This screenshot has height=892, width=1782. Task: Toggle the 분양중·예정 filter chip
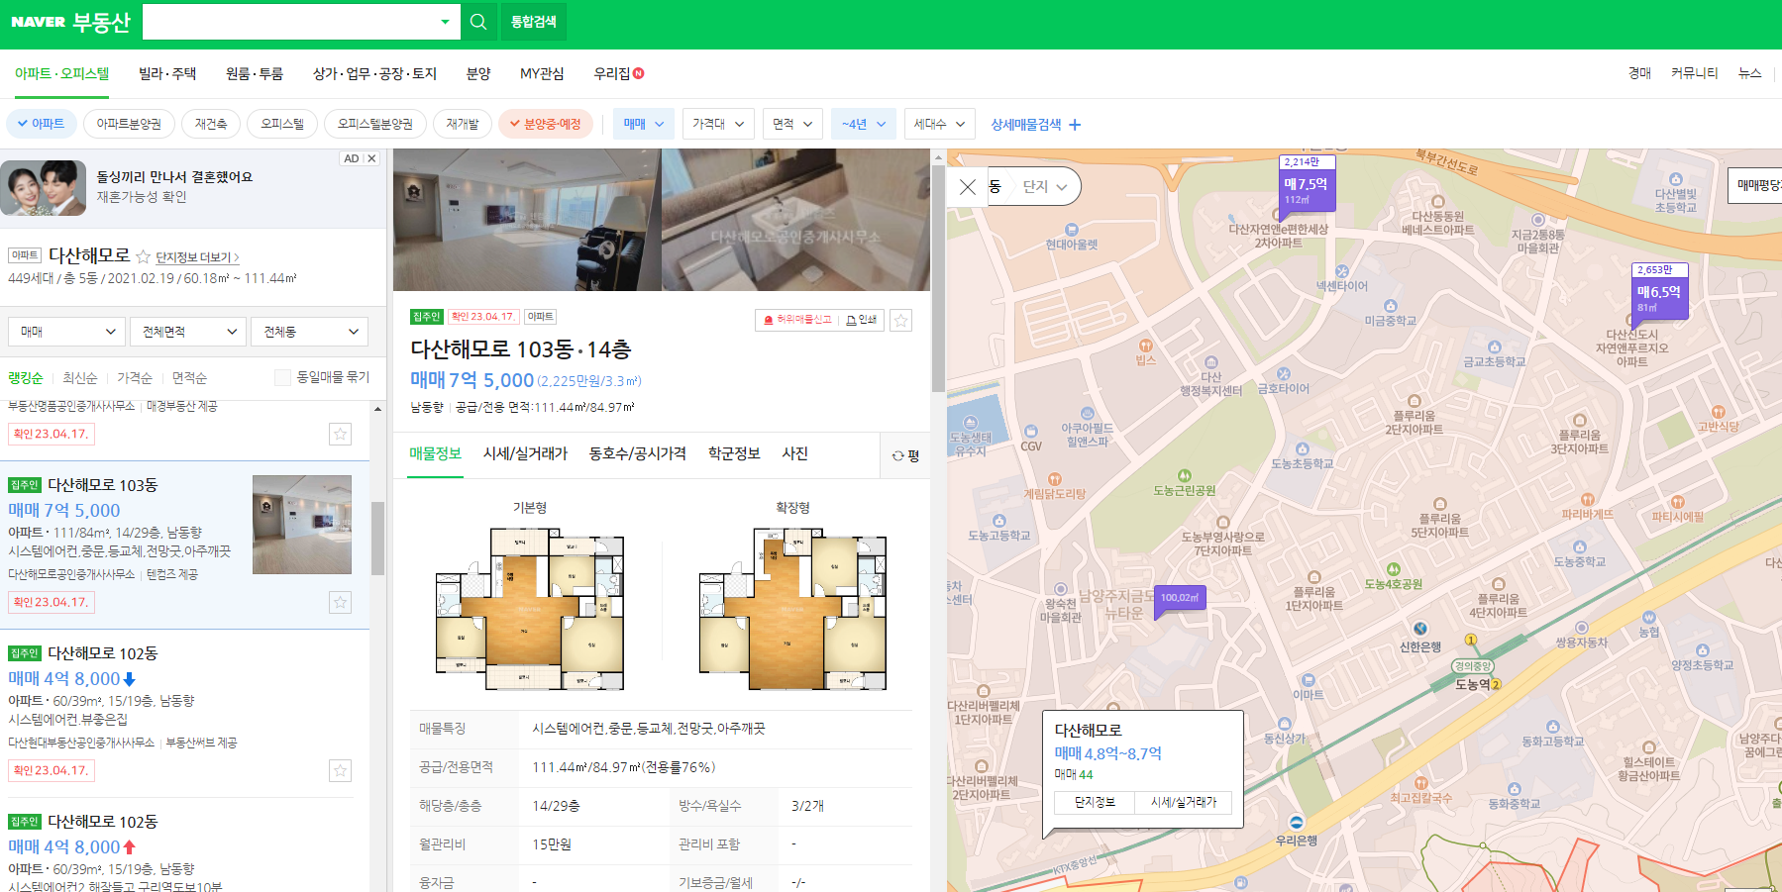point(545,124)
